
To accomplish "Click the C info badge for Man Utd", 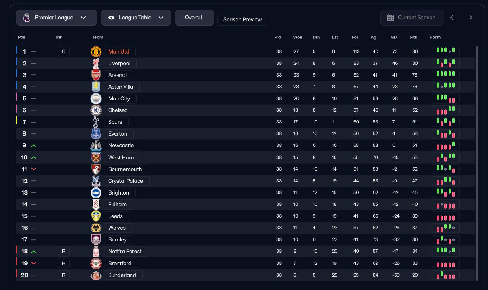I will click(x=64, y=51).
